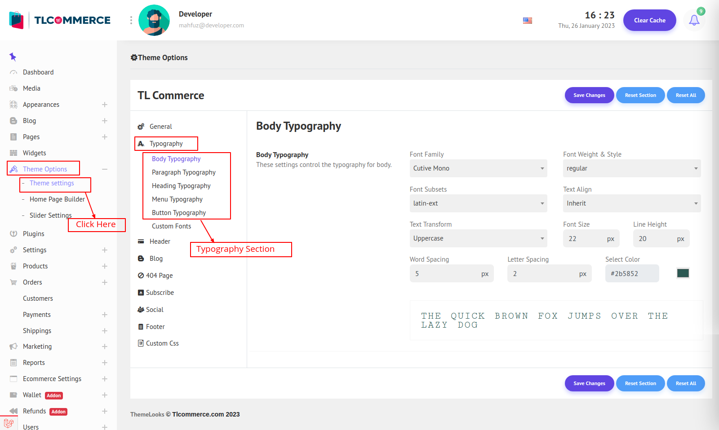Viewport: 719px width, 430px height.
Task: Click the Orders cart icon in sidebar
Action: point(13,282)
